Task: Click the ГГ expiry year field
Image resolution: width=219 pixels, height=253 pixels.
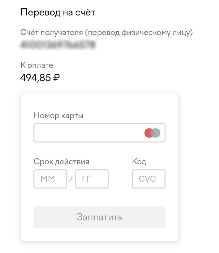Action: (92, 179)
